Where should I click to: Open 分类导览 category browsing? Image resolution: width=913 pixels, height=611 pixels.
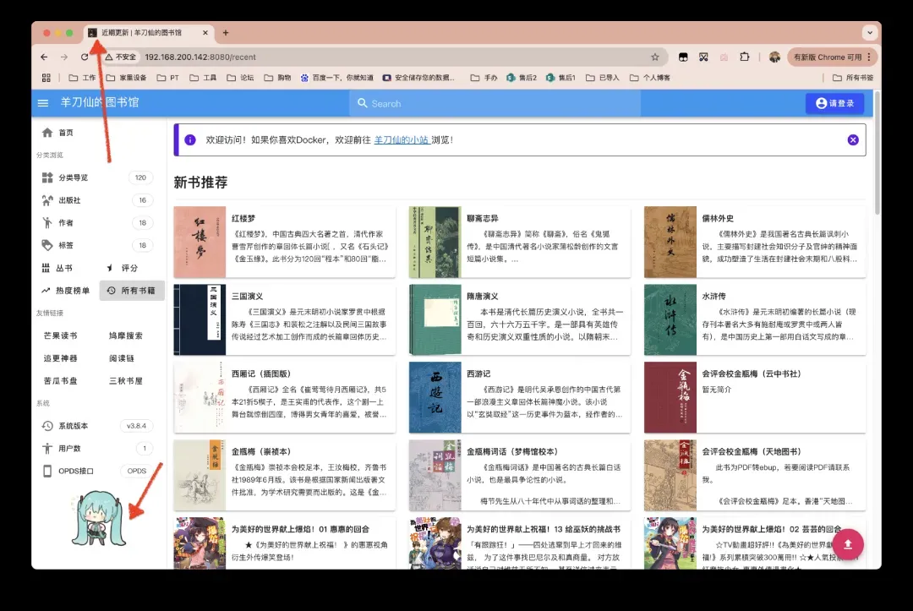tap(73, 177)
